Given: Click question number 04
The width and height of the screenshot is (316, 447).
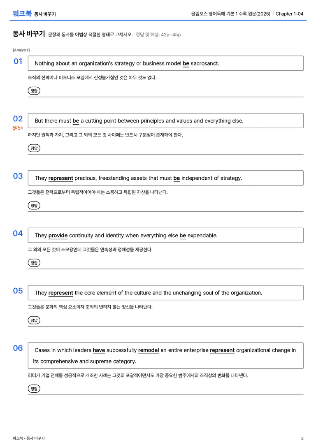Looking at the screenshot, I should 18,234.
